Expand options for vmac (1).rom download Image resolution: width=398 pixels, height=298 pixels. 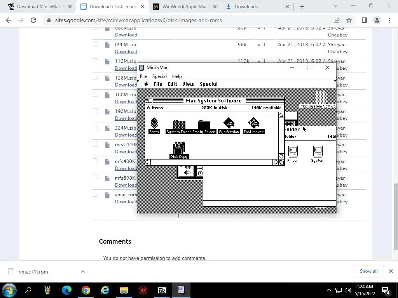coord(83,272)
